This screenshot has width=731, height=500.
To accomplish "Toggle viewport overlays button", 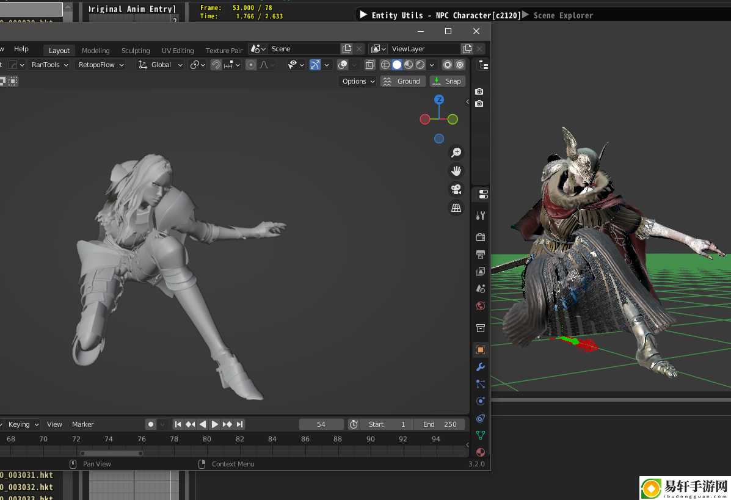I will 343,65.
